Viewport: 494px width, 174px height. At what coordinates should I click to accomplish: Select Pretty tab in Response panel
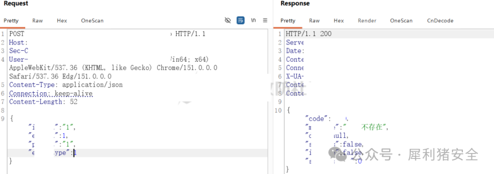[x=288, y=21]
